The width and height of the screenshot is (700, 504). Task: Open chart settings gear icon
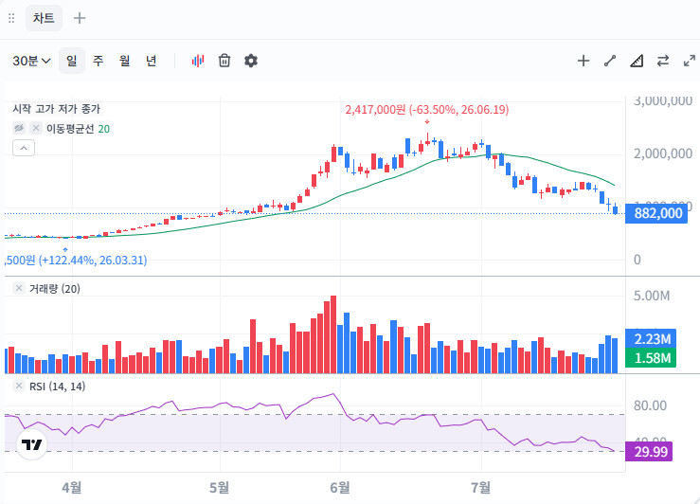click(x=251, y=61)
